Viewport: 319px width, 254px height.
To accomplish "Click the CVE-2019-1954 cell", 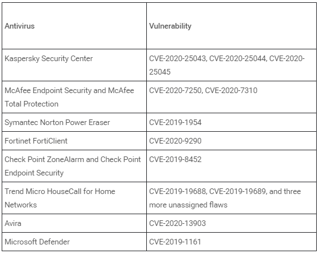I will coord(231,122).
